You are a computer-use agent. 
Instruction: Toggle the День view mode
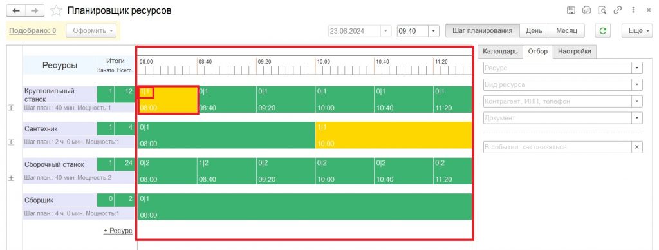pyautogui.click(x=535, y=31)
